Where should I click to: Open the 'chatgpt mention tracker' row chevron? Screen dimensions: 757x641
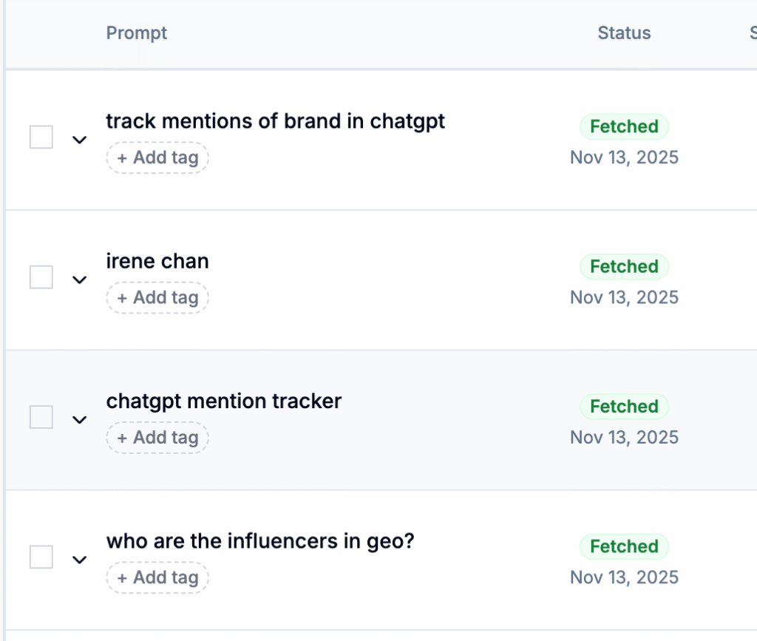(x=79, y=419)
